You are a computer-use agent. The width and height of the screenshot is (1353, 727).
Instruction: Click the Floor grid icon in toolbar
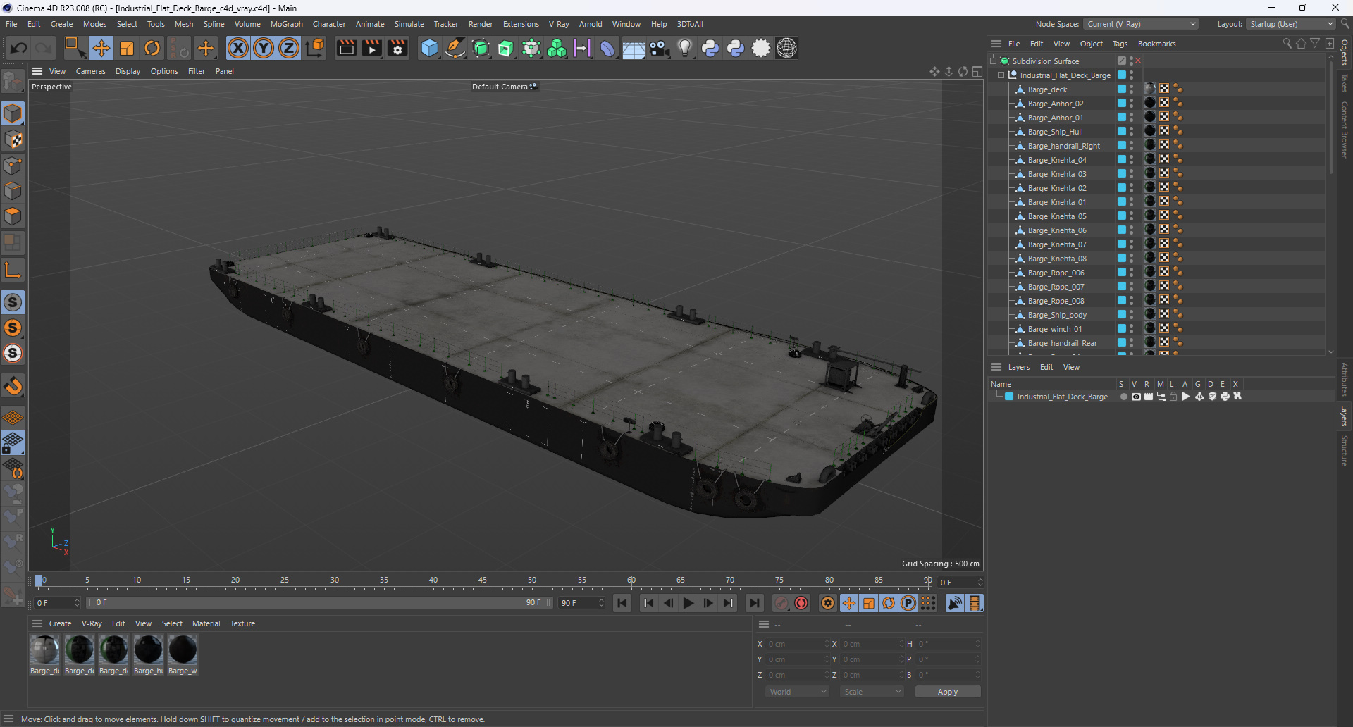pos(634,48)
